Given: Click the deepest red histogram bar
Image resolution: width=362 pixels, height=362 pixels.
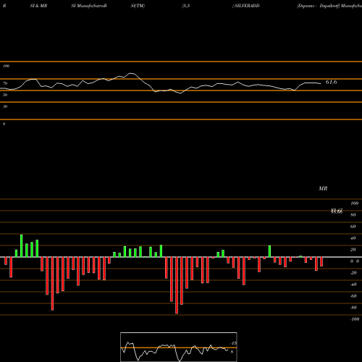Looking at the screenshot, I should (177, 285).
